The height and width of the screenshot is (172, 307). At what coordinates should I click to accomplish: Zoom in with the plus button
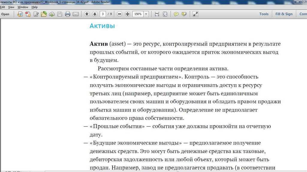[127, 14]
